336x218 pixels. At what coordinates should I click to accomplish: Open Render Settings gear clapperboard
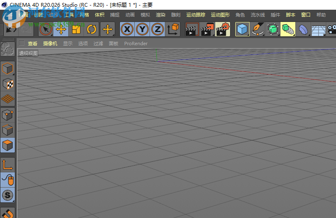tap(223, 29)
